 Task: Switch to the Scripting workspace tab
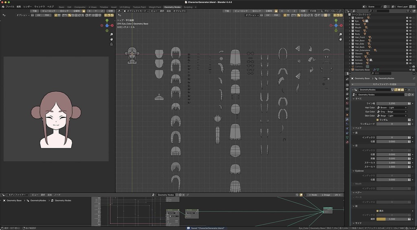[188, 7]
